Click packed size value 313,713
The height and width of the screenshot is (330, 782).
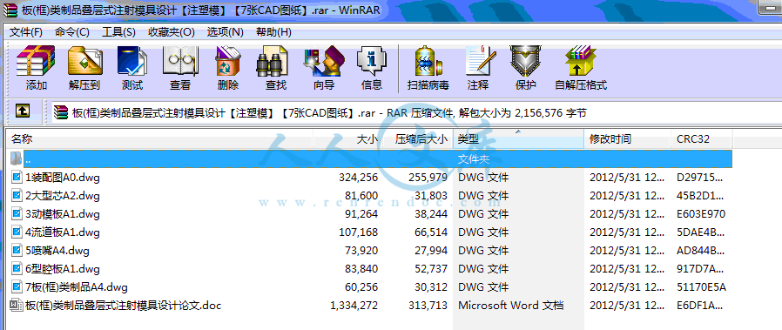[428, 305]
